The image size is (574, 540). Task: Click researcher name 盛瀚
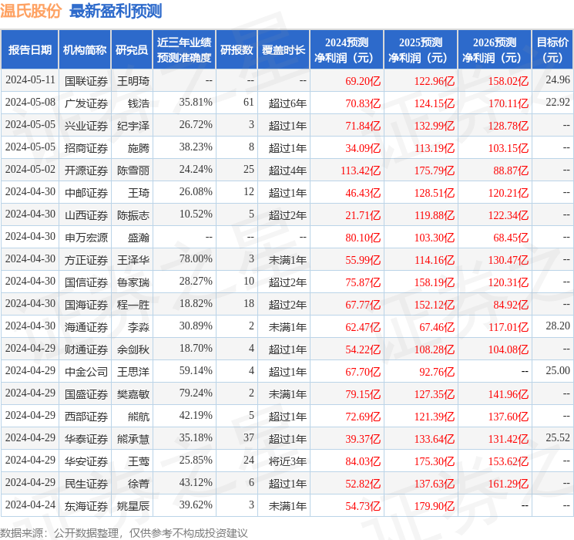tap(139, 238)
